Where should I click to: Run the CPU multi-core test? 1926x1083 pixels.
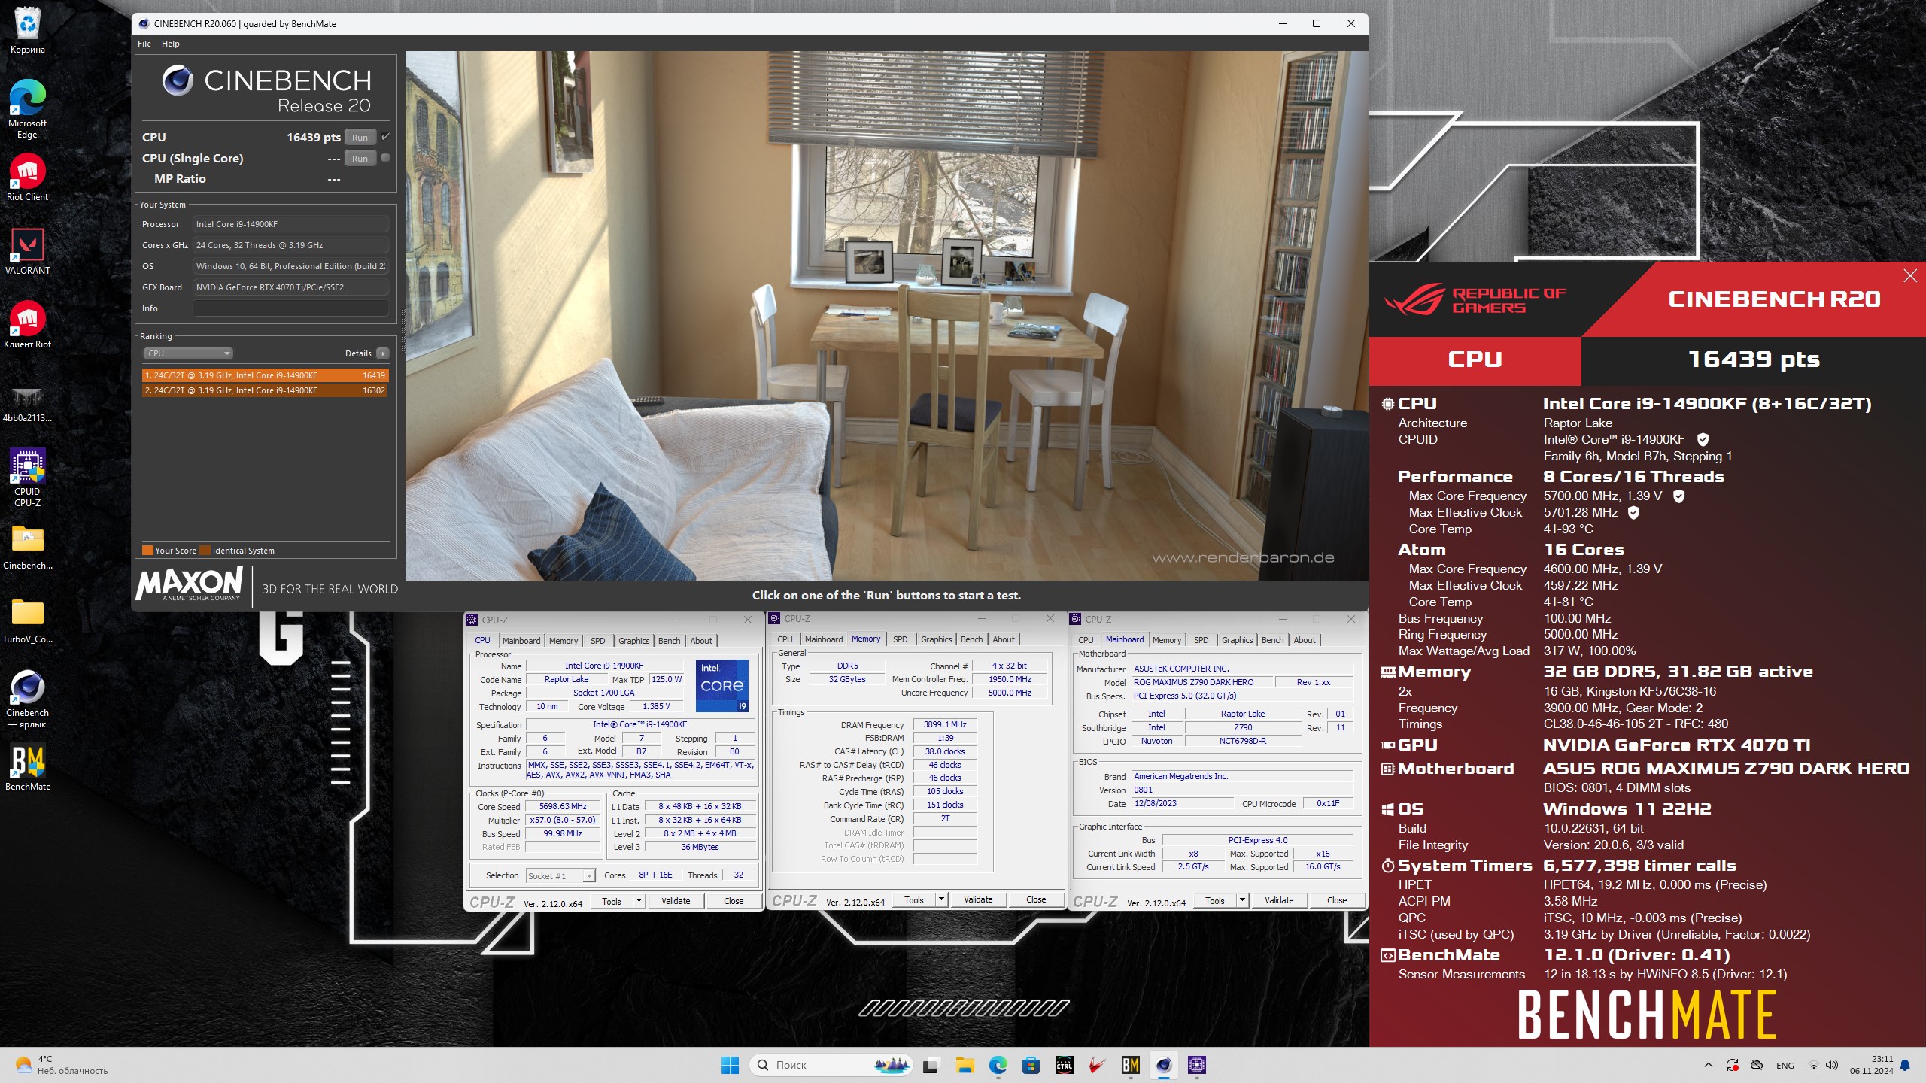[x=360, y=138]
